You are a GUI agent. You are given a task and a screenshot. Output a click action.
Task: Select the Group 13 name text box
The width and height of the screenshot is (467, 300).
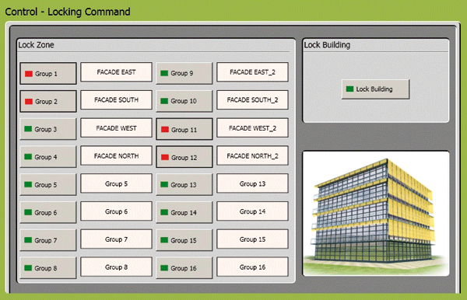252,183
